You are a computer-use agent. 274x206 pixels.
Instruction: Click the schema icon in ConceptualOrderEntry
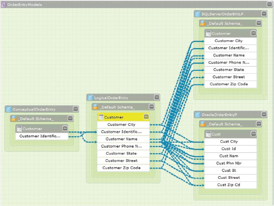point(13,118)
